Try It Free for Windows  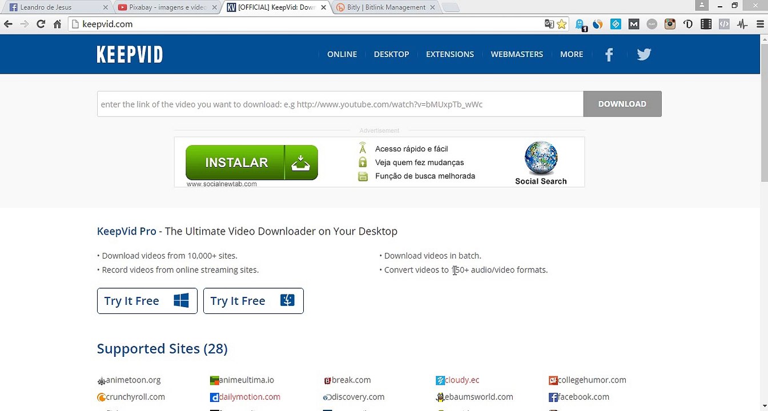click(x=147, y=301)
